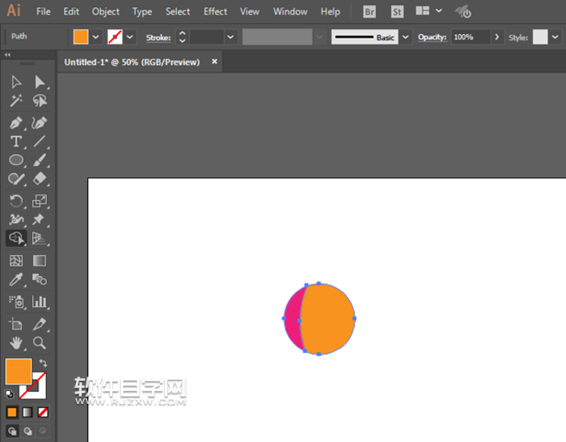Select the Magic Wand tool
The height and width of the screenshot is (442, 566).
pos(15,100)
